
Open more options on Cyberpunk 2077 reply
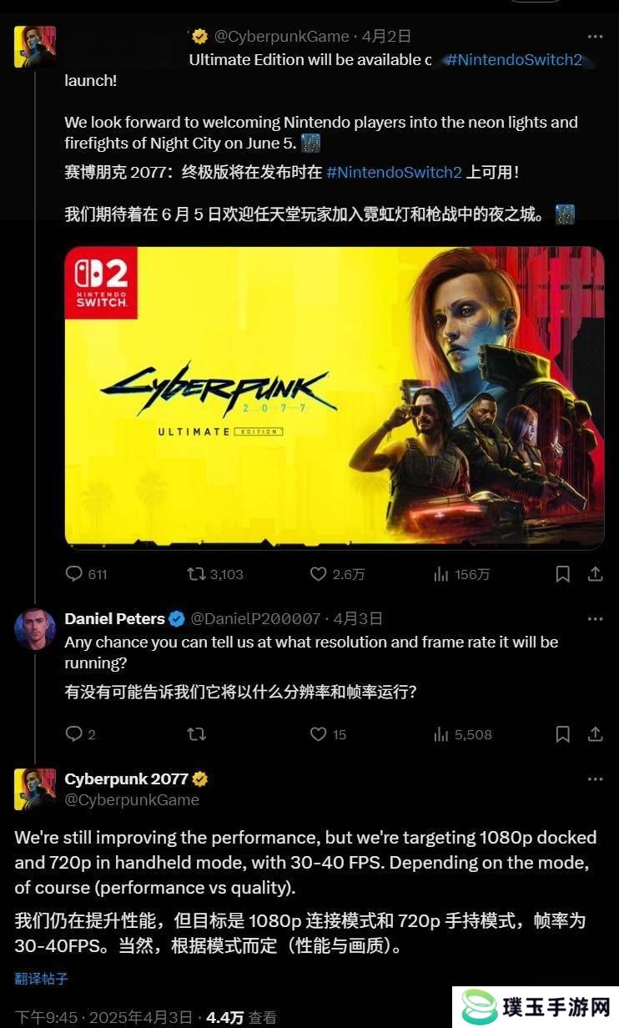coord(595,779)
